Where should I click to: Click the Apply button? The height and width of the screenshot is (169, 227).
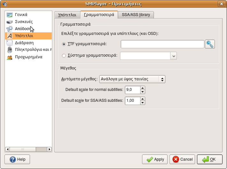155,159
